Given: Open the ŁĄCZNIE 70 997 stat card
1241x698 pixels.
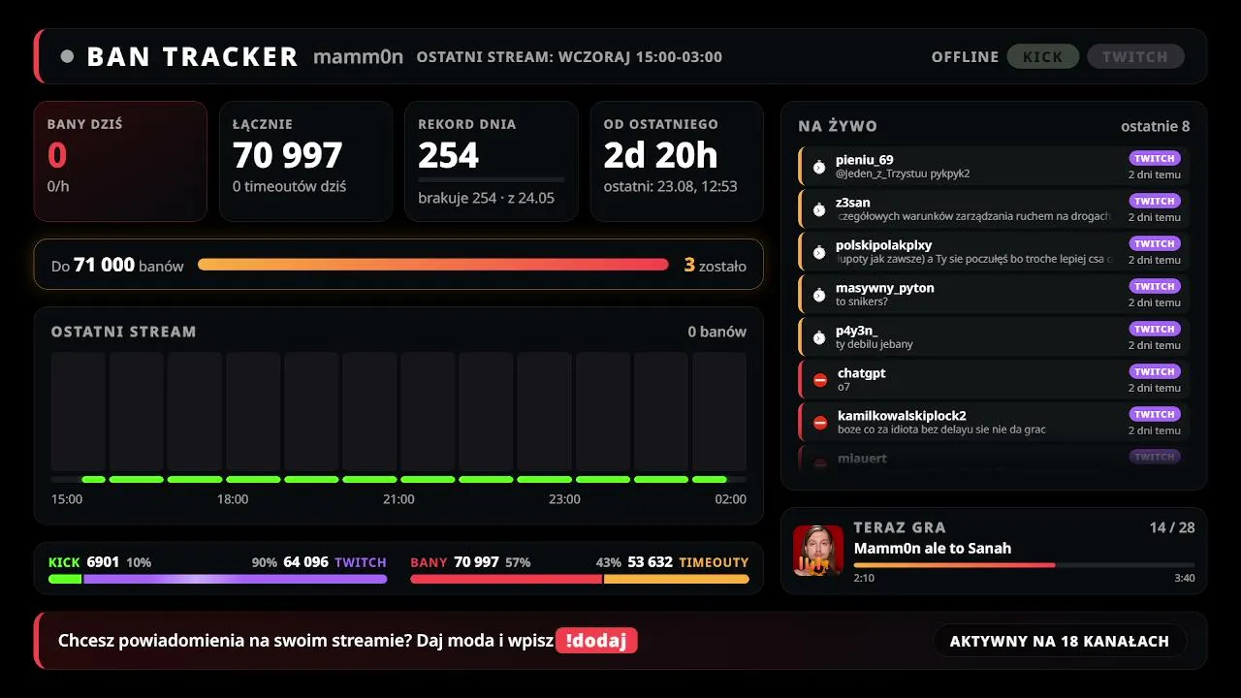Looking at the screenshot, I should [x=305, y=161].
